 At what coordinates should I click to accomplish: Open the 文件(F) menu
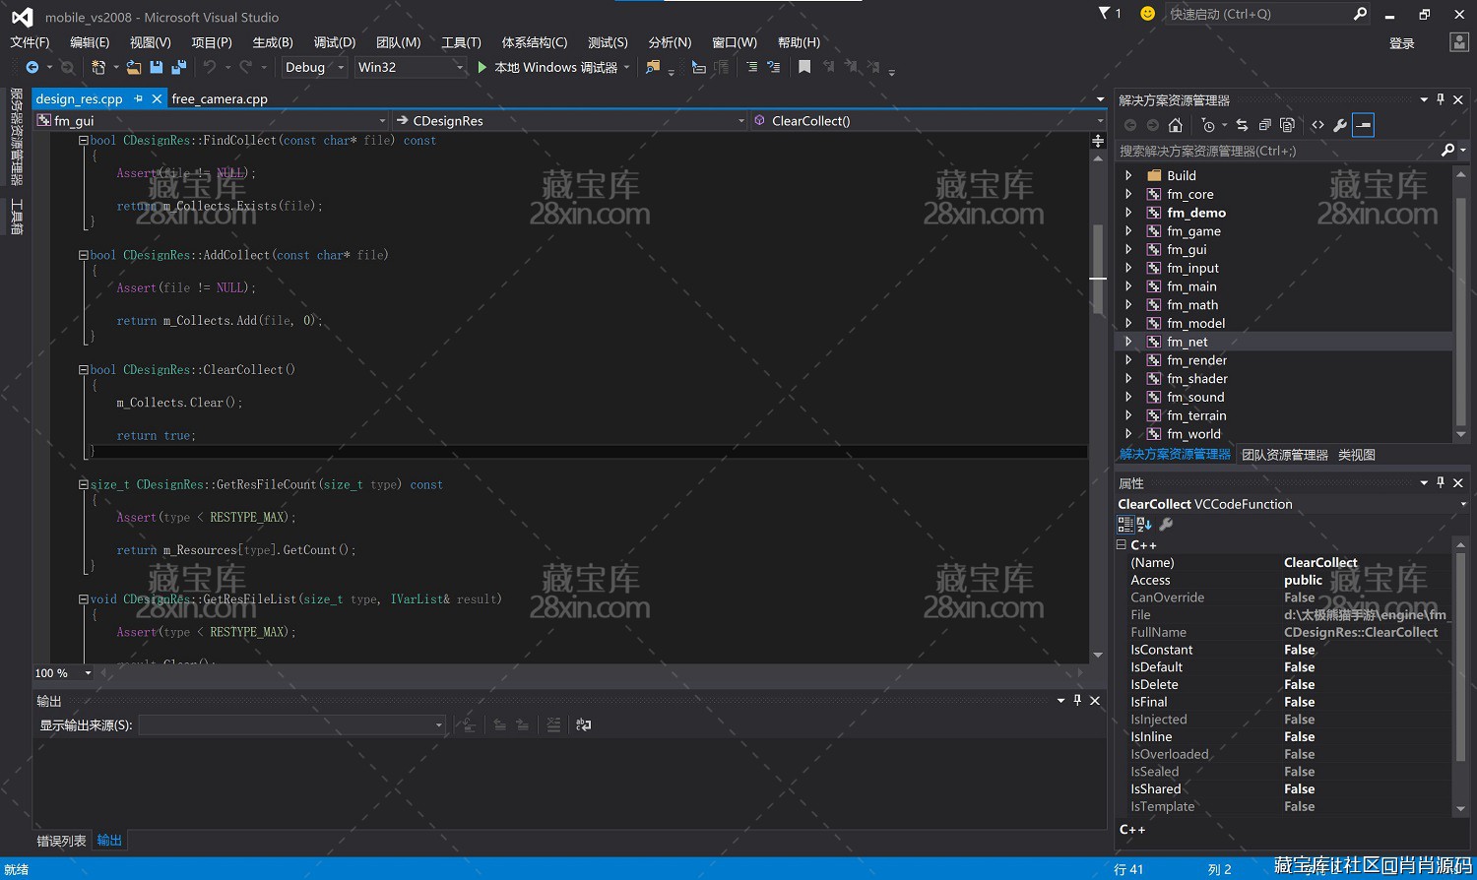tap(30, 42)
